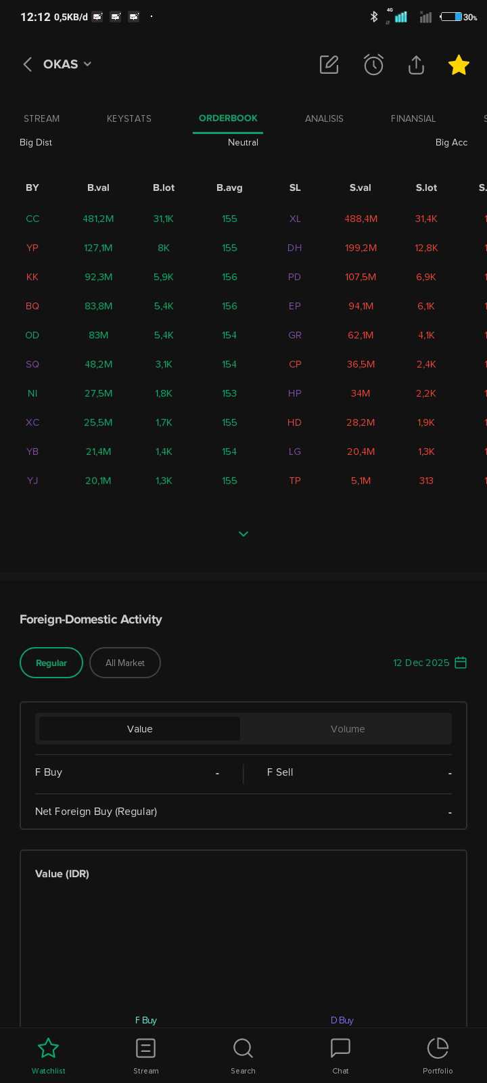
Task: Tap the share icon
Action: coord(416,64)
